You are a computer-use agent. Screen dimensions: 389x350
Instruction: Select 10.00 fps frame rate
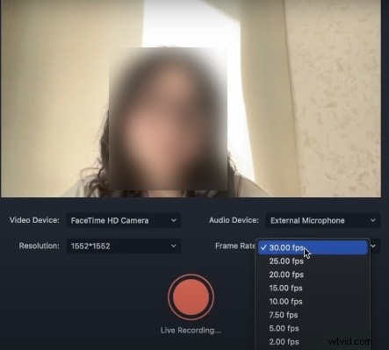tap(313, 302)
